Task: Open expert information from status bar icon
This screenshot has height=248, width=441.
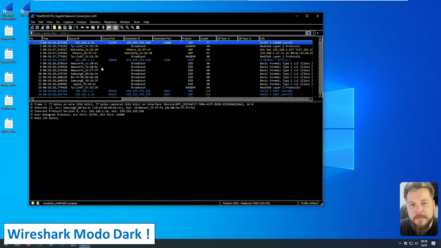Action: (x=33, y=203)
